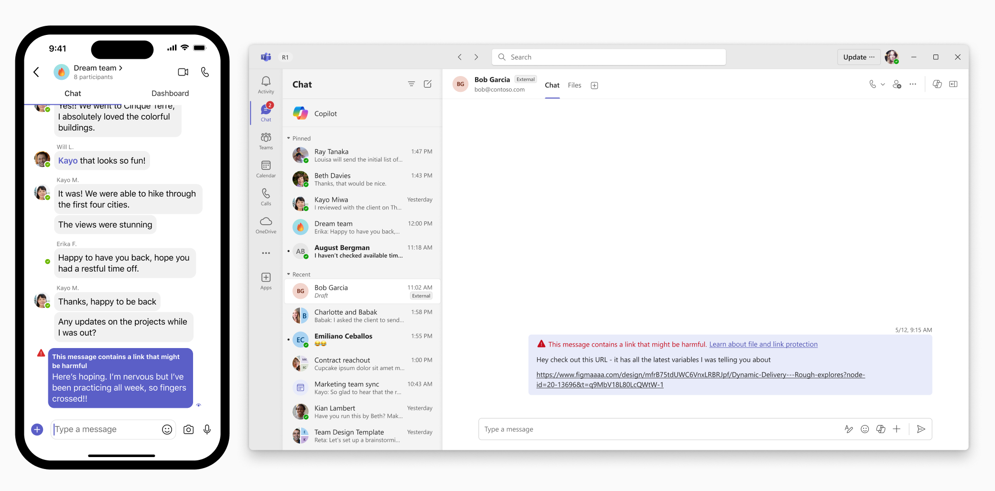The image size is (995, 491).
Task: Open emoji picker in desktop message box
Action: coord(865,429)
